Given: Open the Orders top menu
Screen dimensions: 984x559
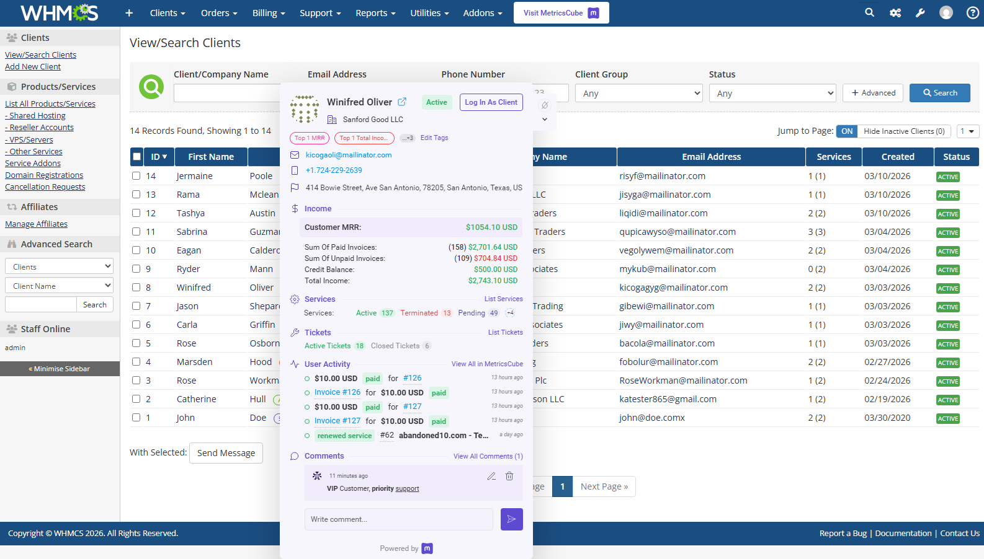Looking at the screenshot, I should tap(219, 13).
